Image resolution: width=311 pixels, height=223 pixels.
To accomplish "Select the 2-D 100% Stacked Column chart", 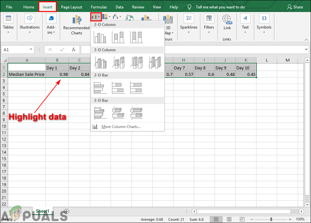I will pos(137,37).
